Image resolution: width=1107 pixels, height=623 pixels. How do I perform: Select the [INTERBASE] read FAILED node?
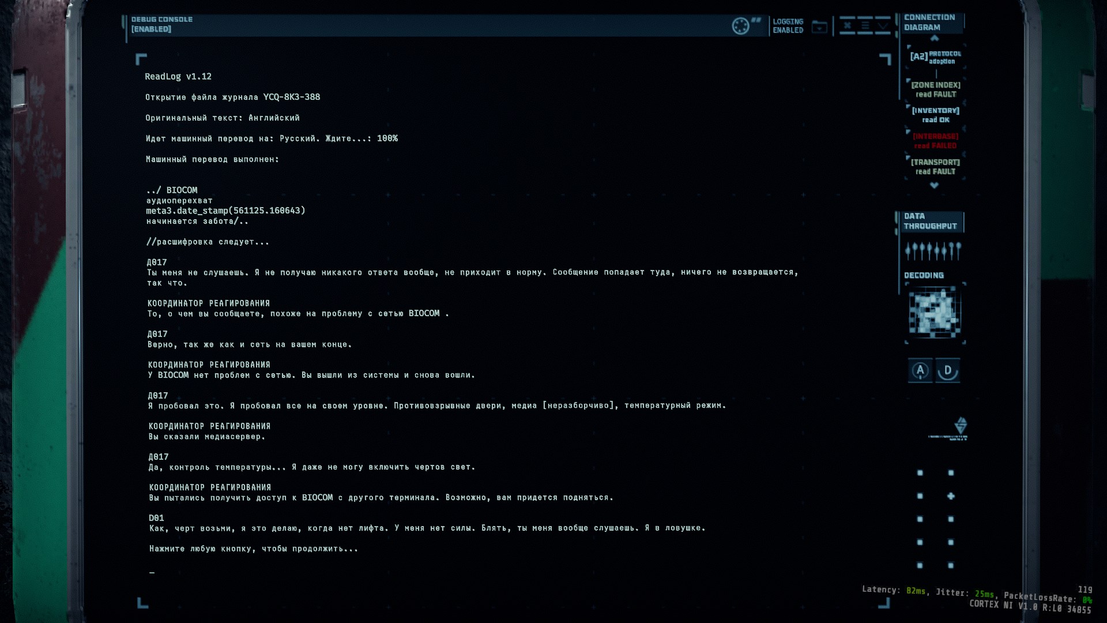click(935, 141)
